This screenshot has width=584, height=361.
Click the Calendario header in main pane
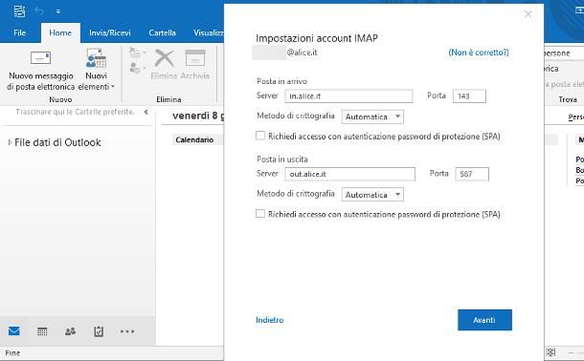tap(194, 139)
